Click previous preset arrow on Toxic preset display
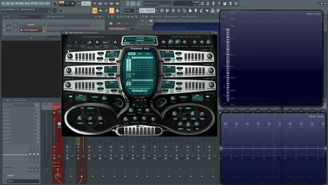The height and width of the screenshot is (185, 328). [x=125, y=41]
